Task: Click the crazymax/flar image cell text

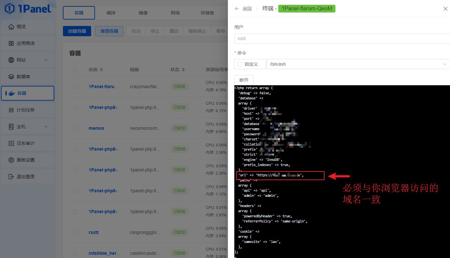Action: (x=145, y=87)
